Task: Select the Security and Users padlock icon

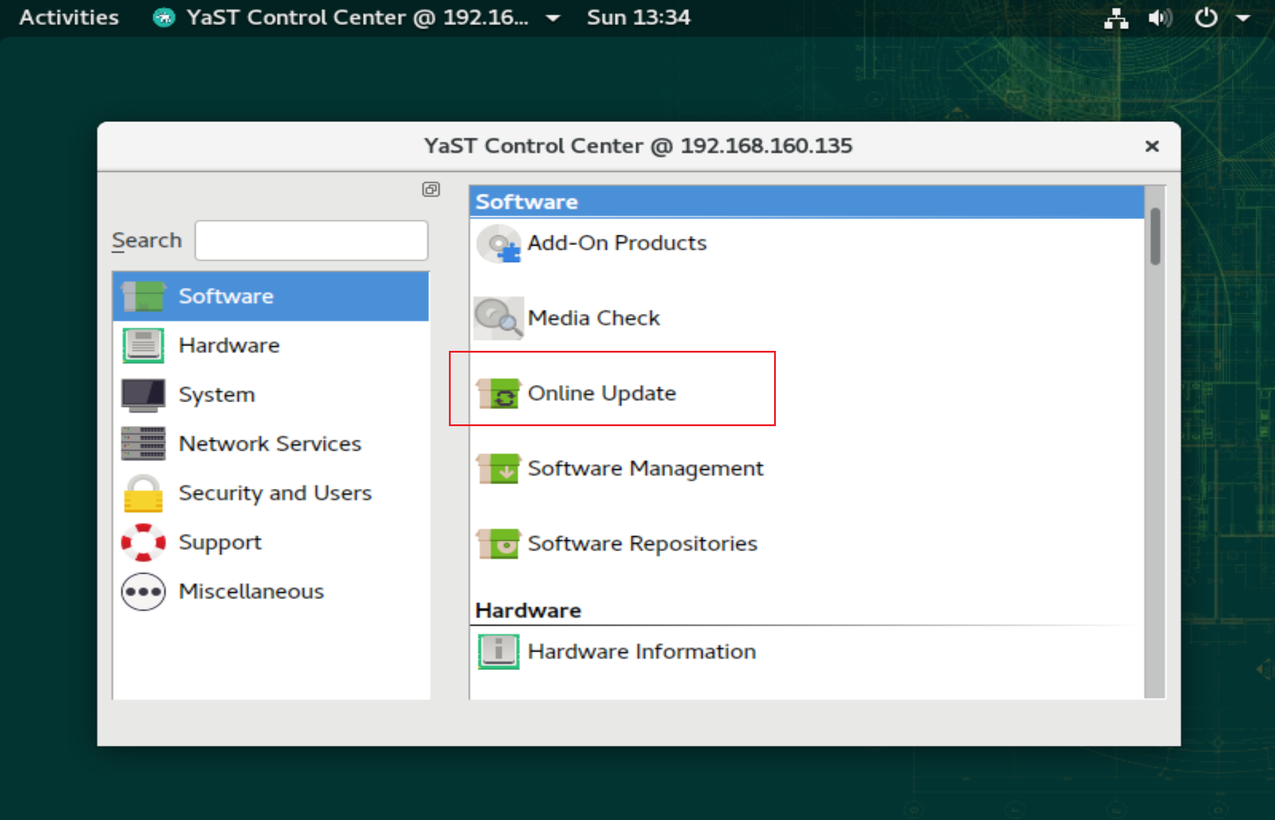Action: pos(143,494)
